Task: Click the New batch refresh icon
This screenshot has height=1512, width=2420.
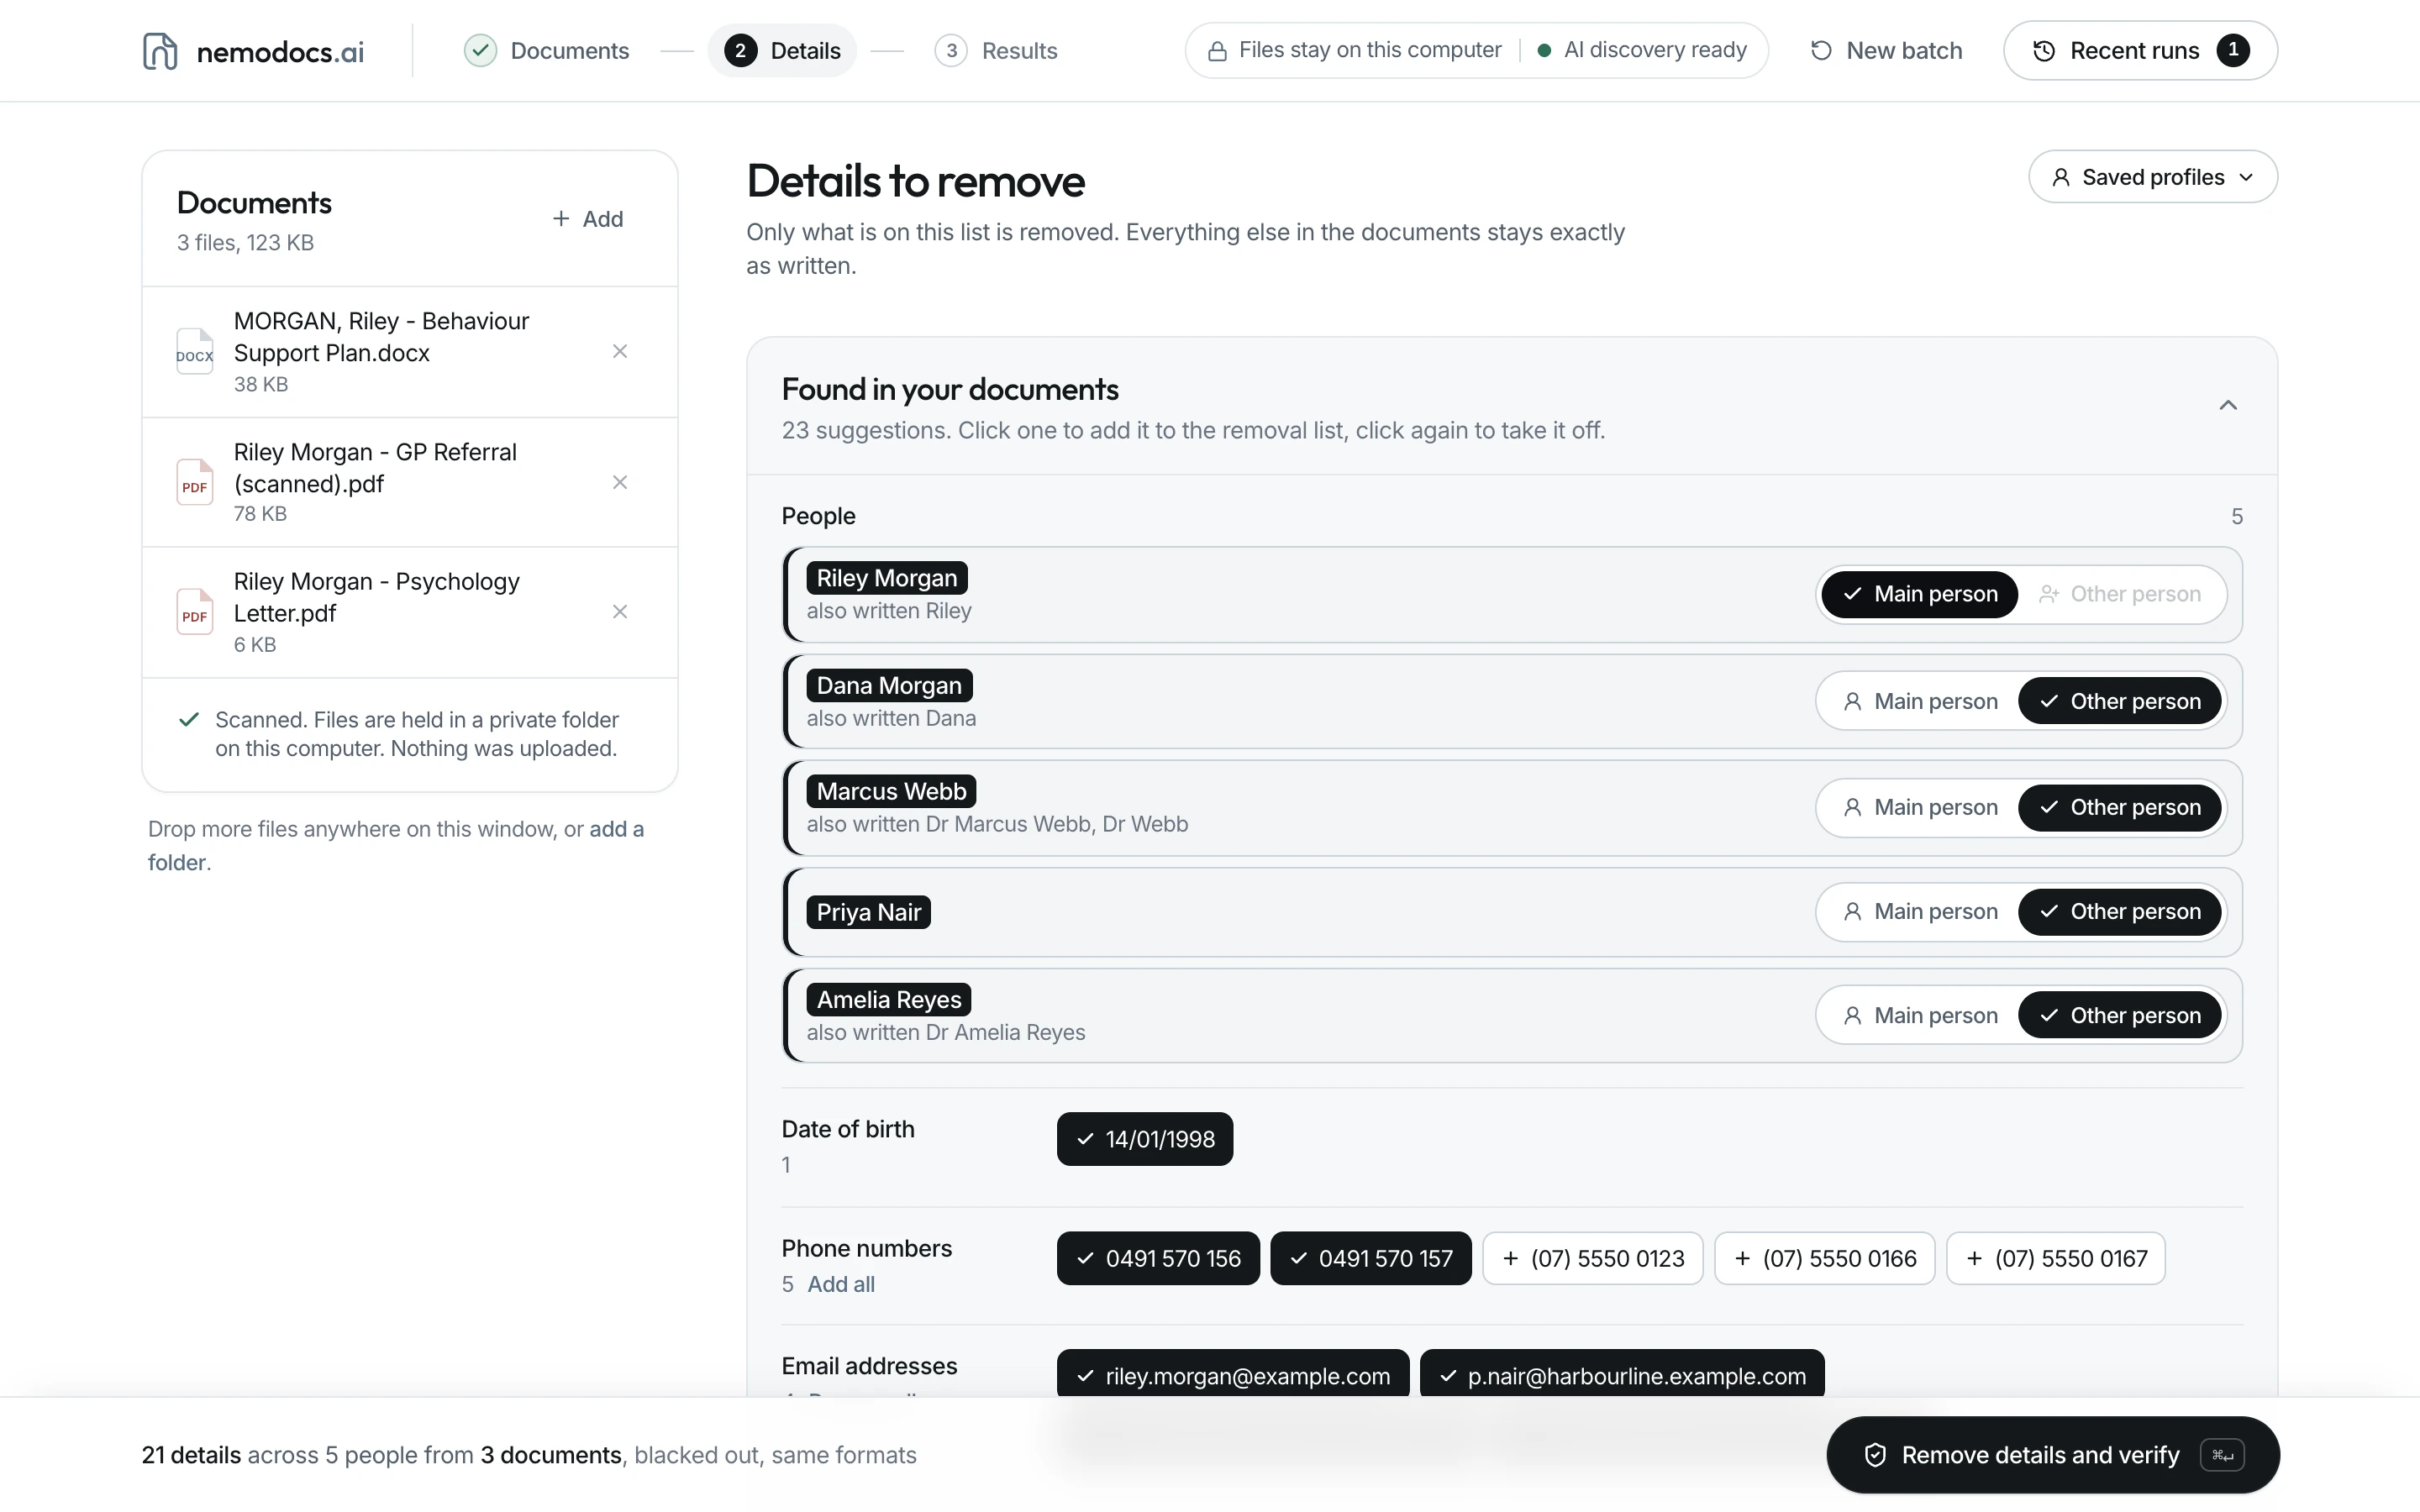Action: (x=1821, y=50)
